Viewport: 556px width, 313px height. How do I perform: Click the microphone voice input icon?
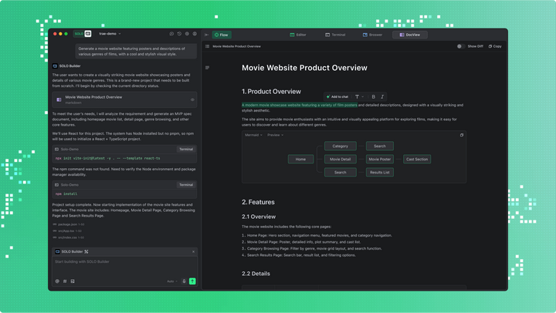184,281
